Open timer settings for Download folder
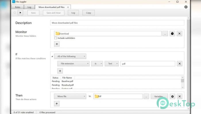This screenshot has height=114, width=201. pos(172,34)
